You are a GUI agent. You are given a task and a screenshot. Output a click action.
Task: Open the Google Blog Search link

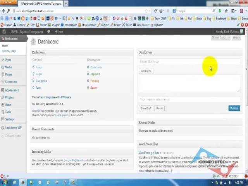(74, 160)
